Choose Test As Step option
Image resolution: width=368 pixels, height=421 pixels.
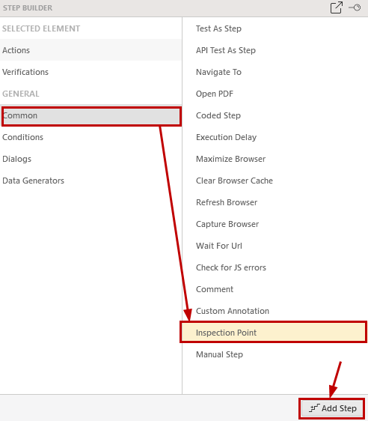(275, 28)
